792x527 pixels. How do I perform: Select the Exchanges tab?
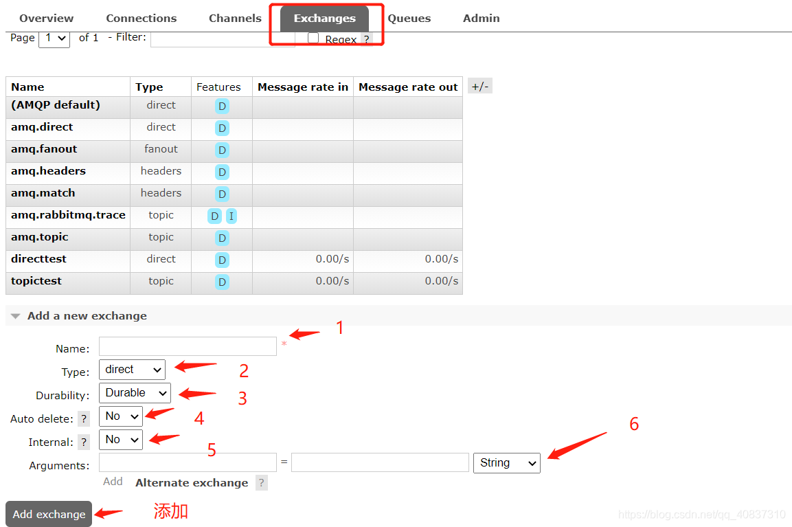(x=324, y=18)
